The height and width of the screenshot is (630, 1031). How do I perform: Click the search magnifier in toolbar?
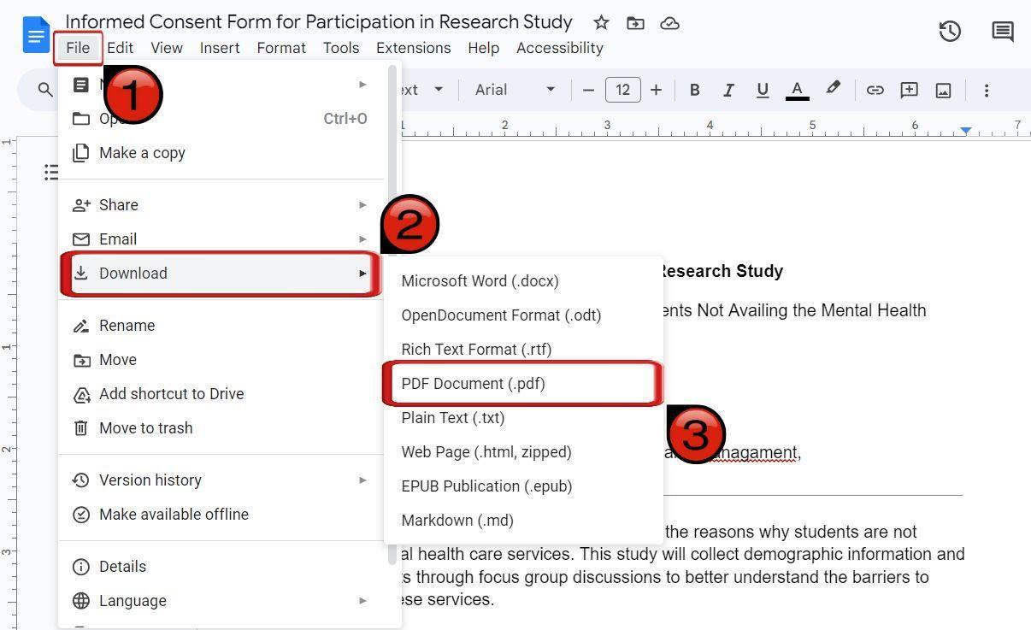[45, 90]
